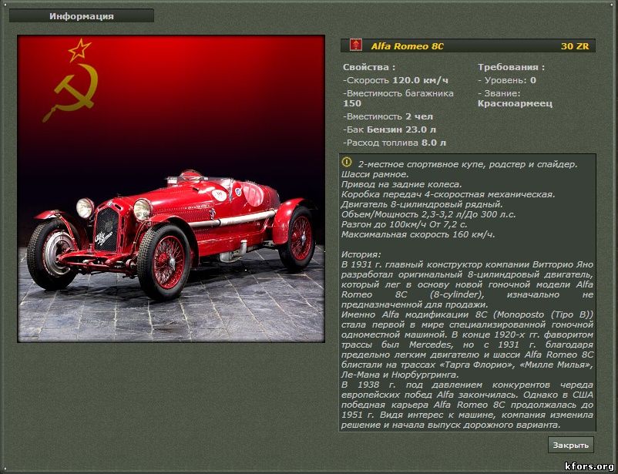This screenshot has height=474, width=618.
Task: Open the Alfa Romeo car picture
Action: 171,189
